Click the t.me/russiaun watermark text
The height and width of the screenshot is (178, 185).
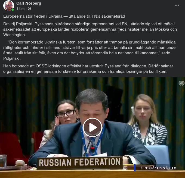click(158, 168)
